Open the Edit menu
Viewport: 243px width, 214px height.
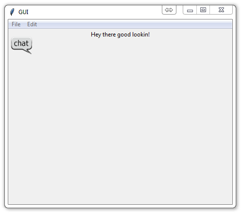(32, 24)
